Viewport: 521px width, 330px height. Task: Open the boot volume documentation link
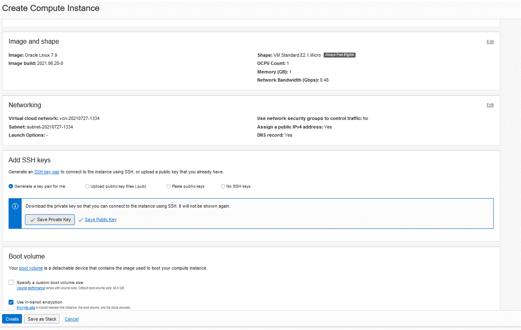(31, 268)
